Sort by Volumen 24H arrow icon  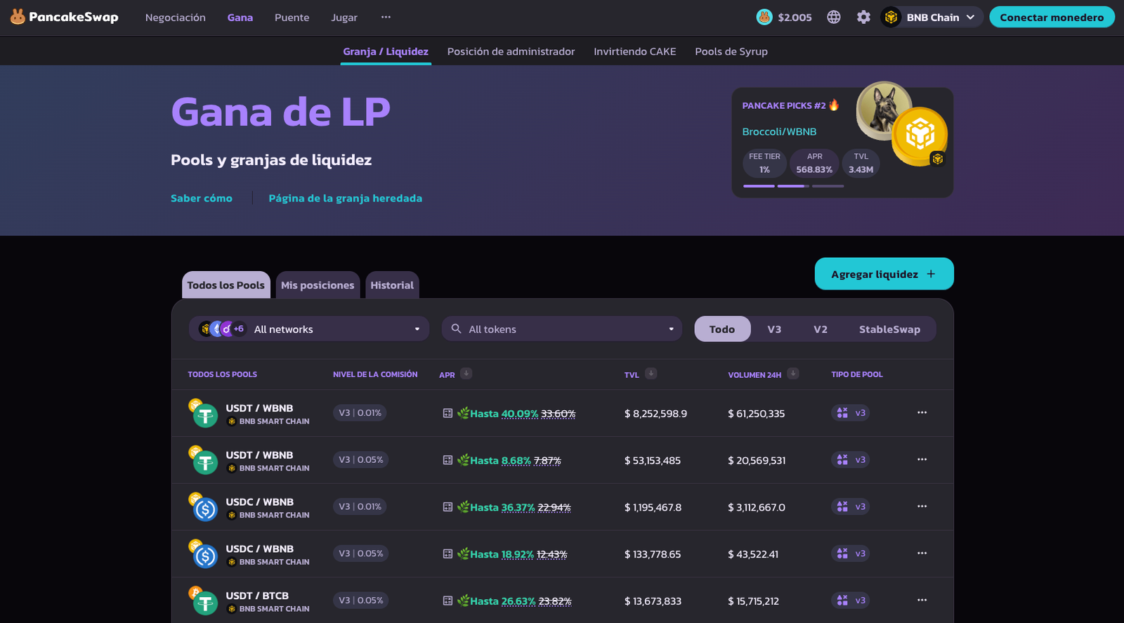coord(793,374)
